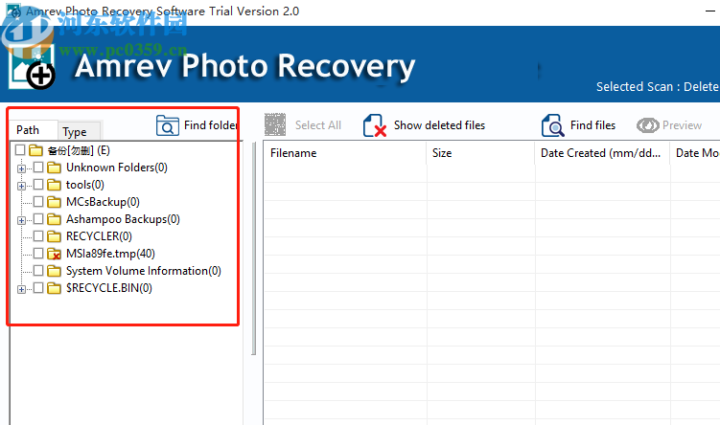Click the Find files magnifier icon
The width and height of the screenshot is (720, 425).
[x=552, y=125]
